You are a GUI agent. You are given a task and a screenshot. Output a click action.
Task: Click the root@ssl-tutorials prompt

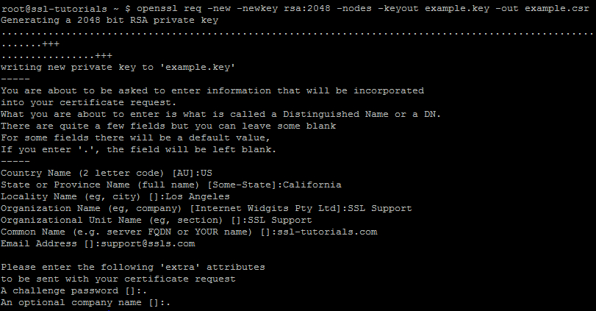(x=54, y=8)
